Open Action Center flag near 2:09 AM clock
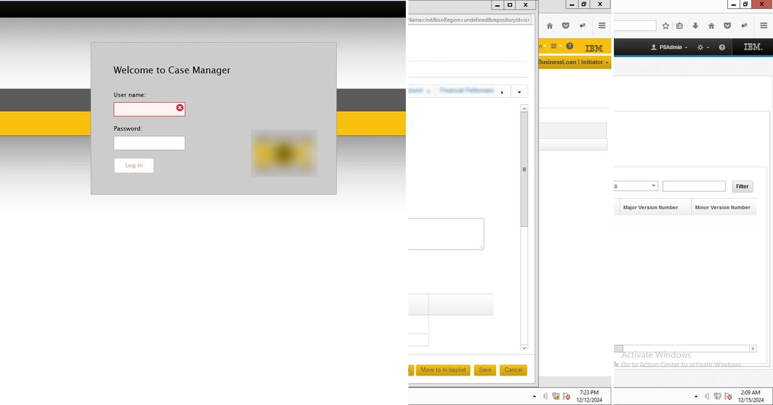This screenshot has height=405, width=773. click(729, 397)
